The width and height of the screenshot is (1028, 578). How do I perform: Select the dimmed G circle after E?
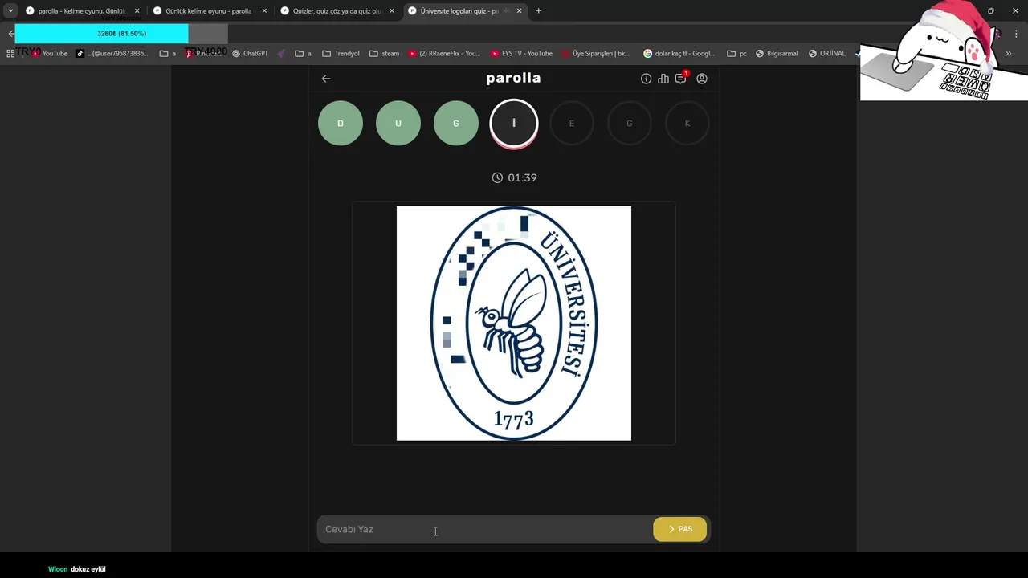(x=630, y=124)
